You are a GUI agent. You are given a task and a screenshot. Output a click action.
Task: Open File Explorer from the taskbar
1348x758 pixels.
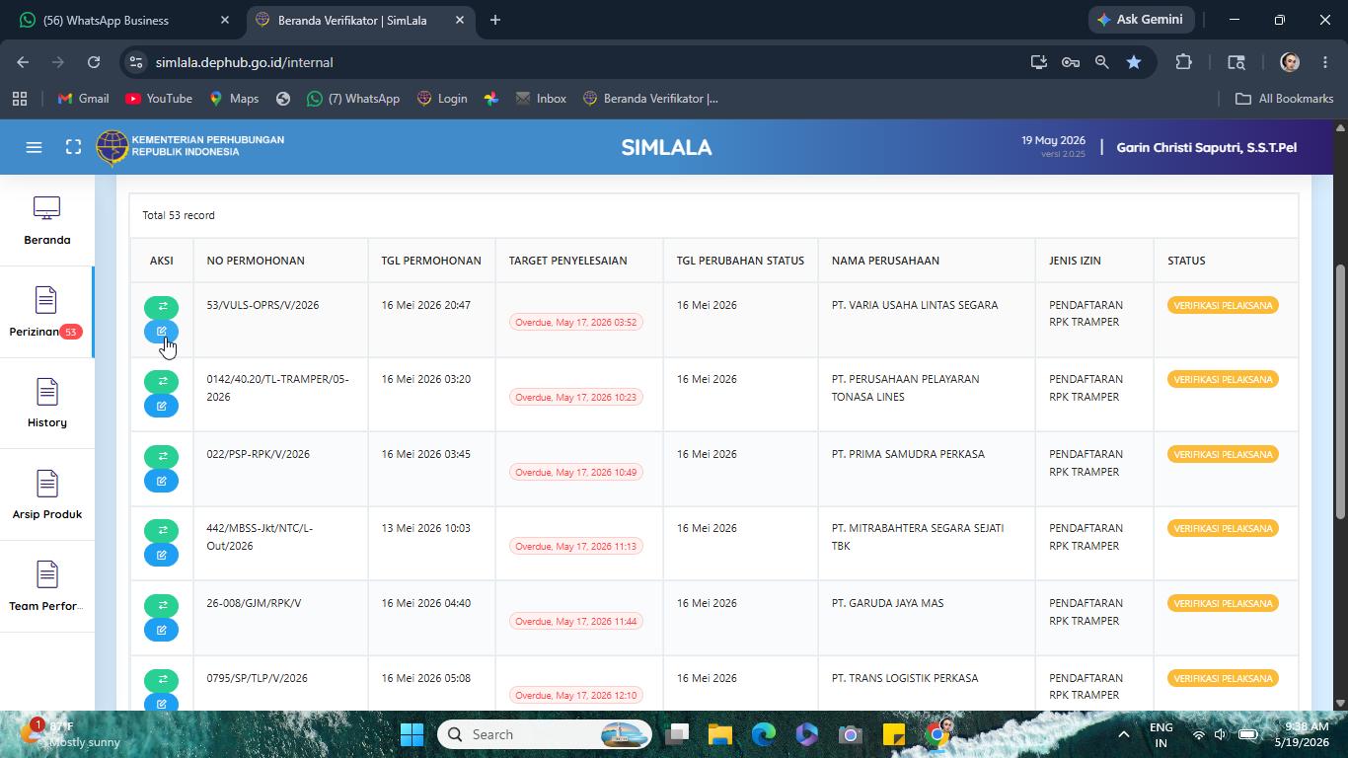click(x=719, y=734)
